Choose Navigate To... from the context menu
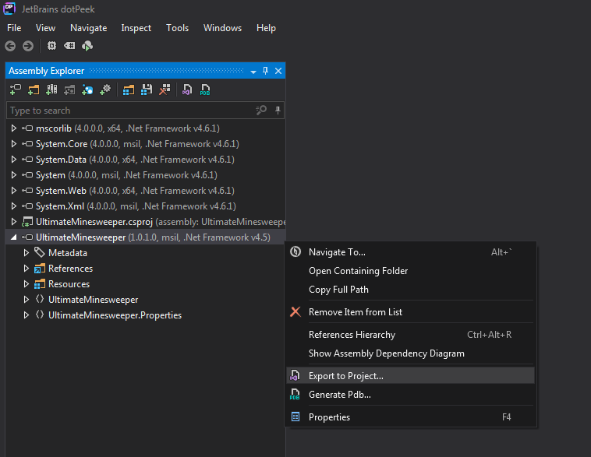591x457 pixels. coord(410,252)
